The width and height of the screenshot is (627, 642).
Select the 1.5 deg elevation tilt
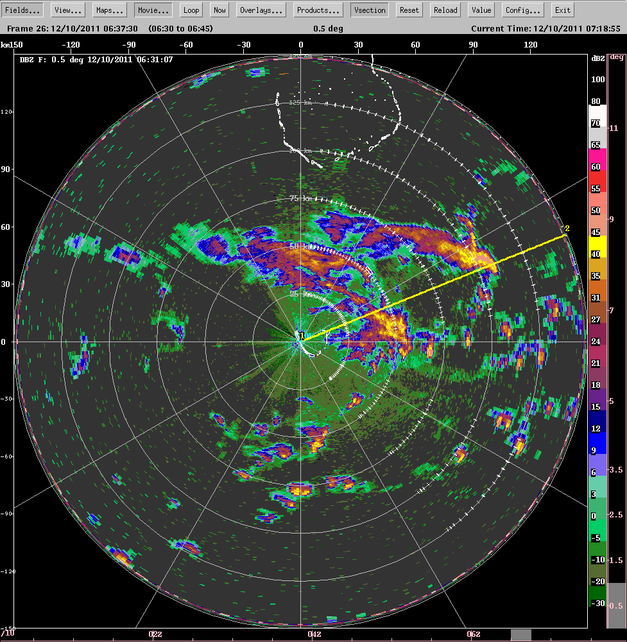[x=615, y=560]
